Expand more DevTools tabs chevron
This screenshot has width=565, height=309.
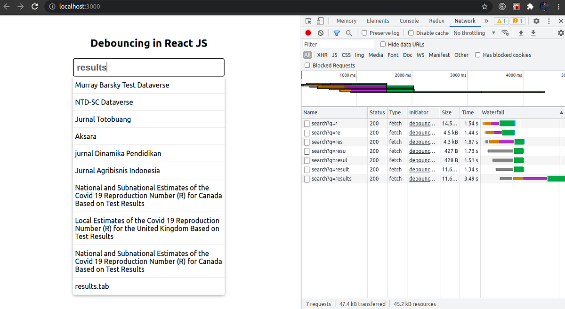tap(486, 21)
